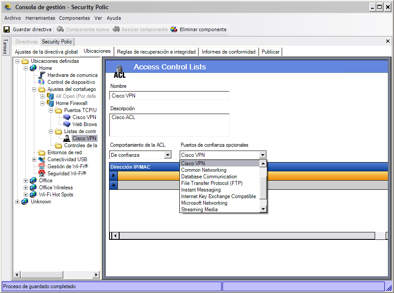Collapse the Home location node
Viewport: 394px width, 293px height.
pyautogui.click(x=26, y=68)
